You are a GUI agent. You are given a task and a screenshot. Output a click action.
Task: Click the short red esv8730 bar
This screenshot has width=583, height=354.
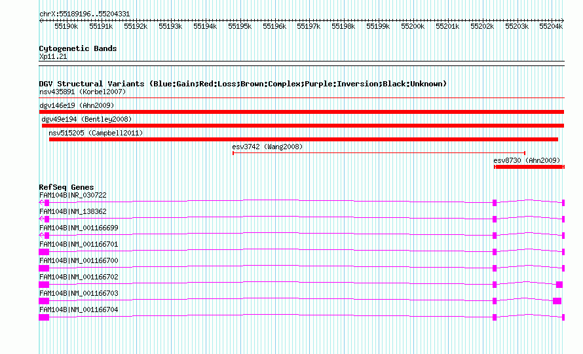(x=529, y=167)
